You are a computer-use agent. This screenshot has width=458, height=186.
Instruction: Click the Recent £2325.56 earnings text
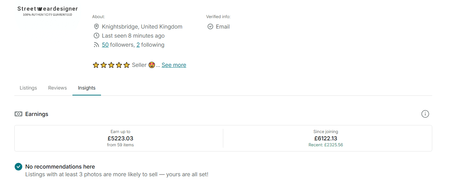click(326, 145)
